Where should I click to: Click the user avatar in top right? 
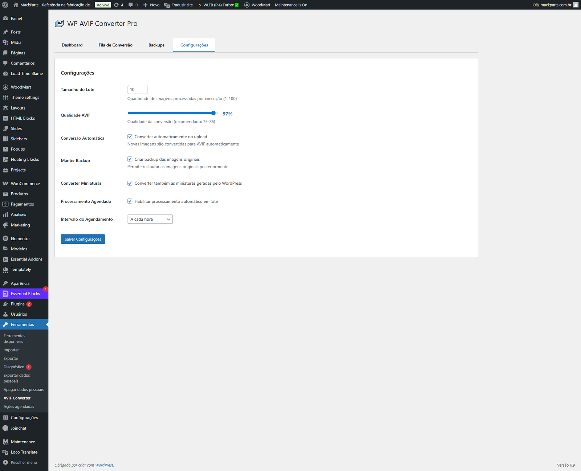tap(576, 5)
